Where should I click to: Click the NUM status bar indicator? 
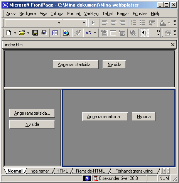(164, 178)
